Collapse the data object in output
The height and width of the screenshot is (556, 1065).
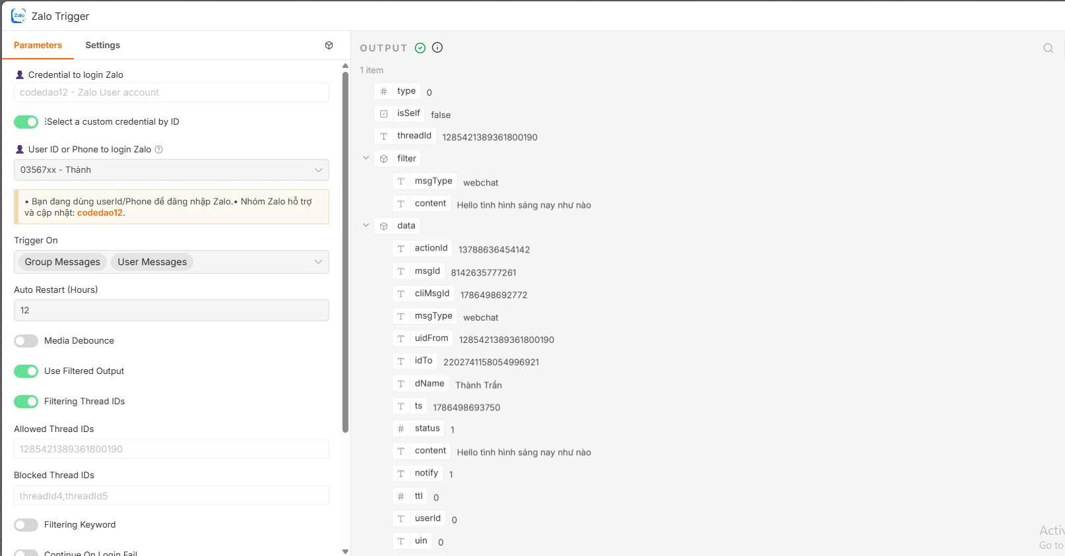(x=366, y=226)
